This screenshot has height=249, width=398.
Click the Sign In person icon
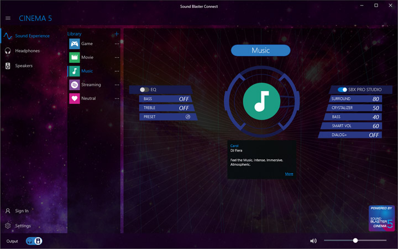click(8, 211)
